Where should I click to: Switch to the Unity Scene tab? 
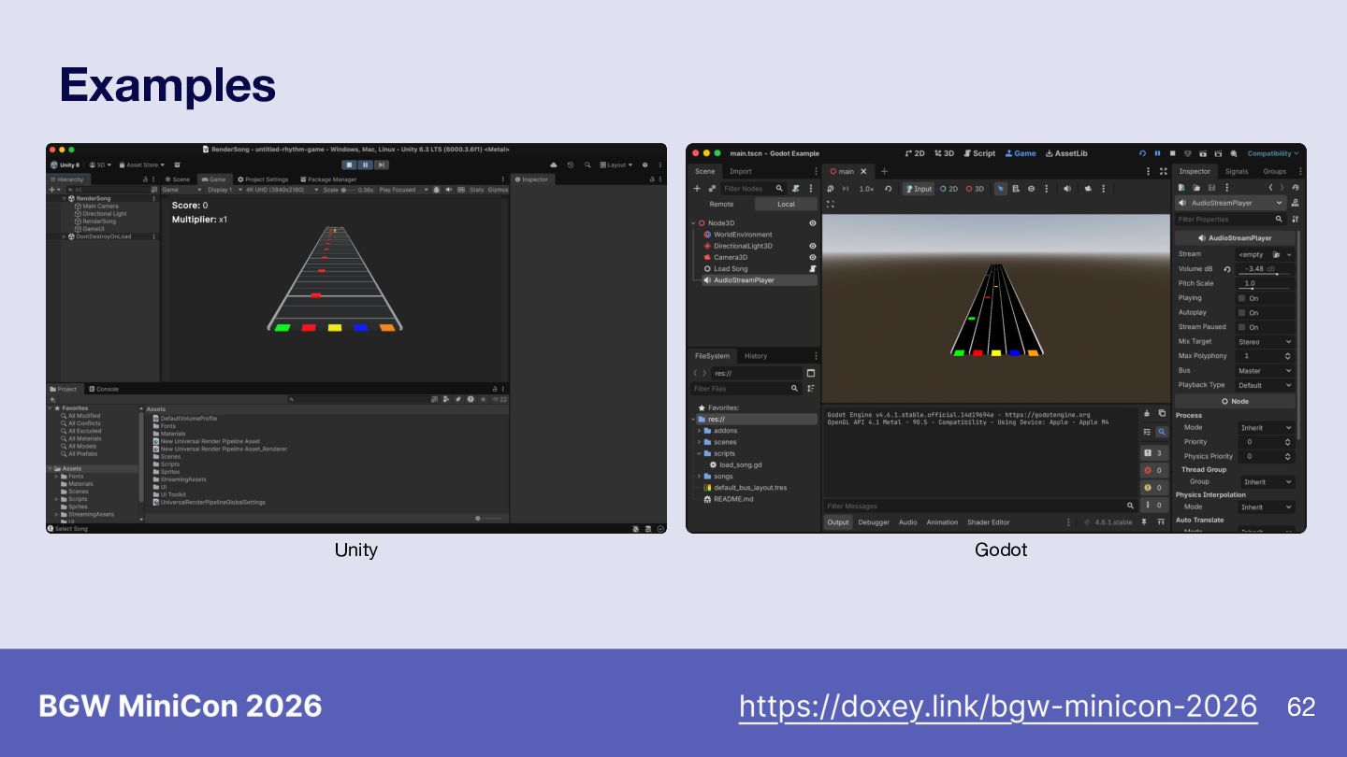[178, 179]
